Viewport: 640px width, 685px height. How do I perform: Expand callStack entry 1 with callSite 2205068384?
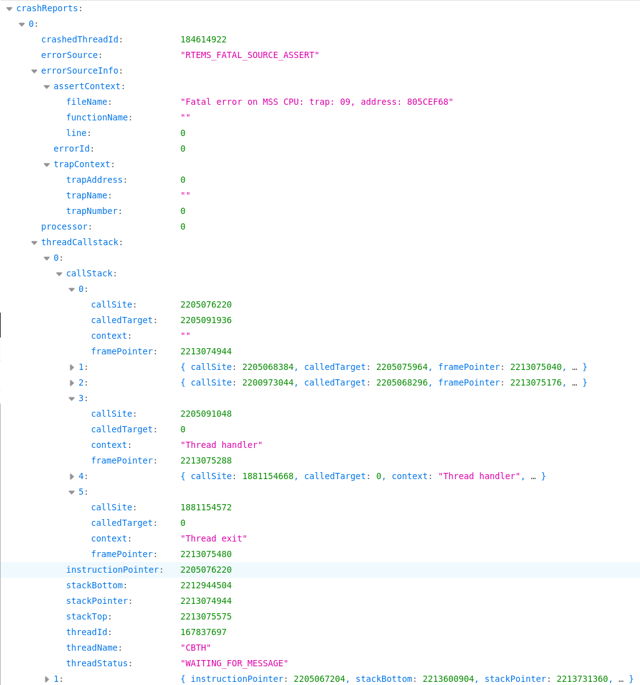(72, 367)
